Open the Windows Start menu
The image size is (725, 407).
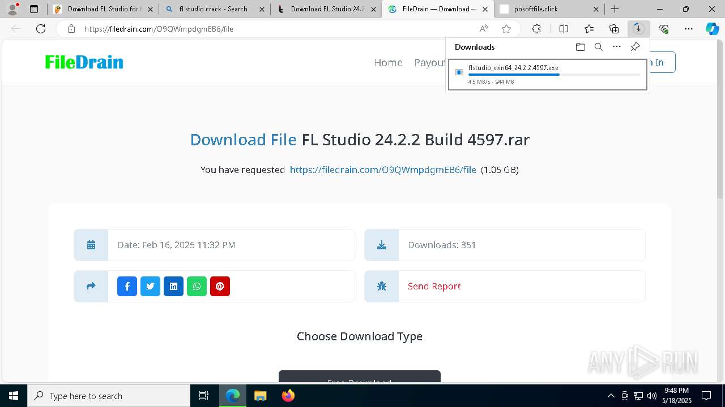(14, 396)
